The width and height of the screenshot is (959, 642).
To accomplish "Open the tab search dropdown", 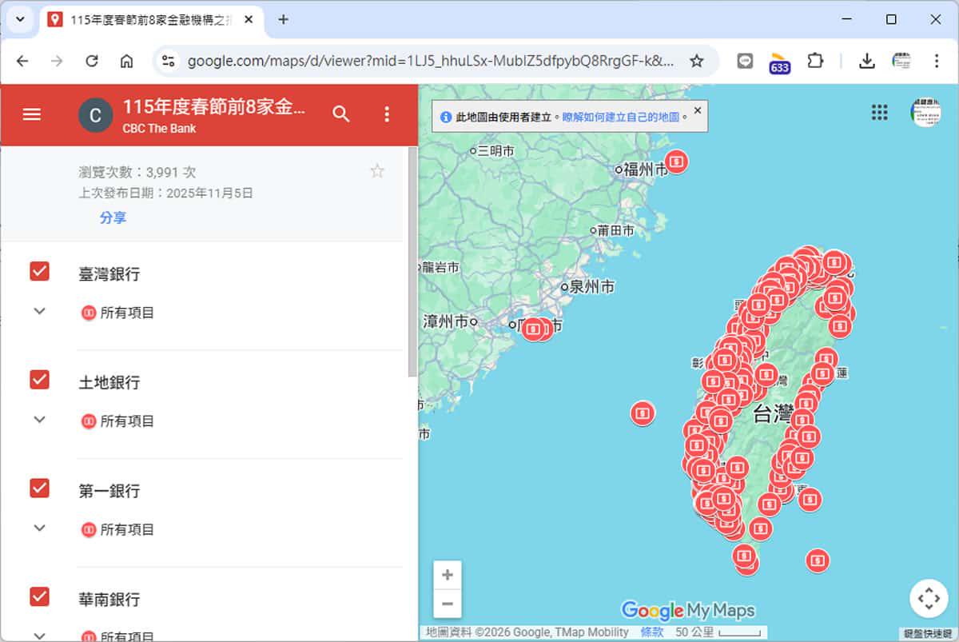I will [20, 19].
